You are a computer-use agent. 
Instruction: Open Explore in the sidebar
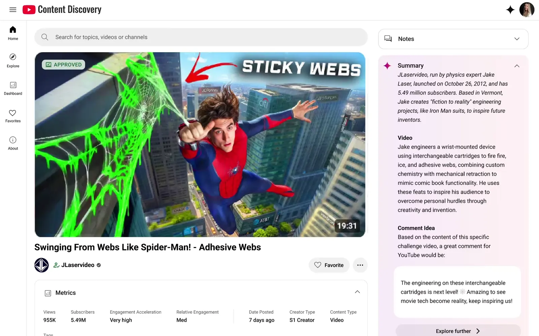tap(13, 61)
